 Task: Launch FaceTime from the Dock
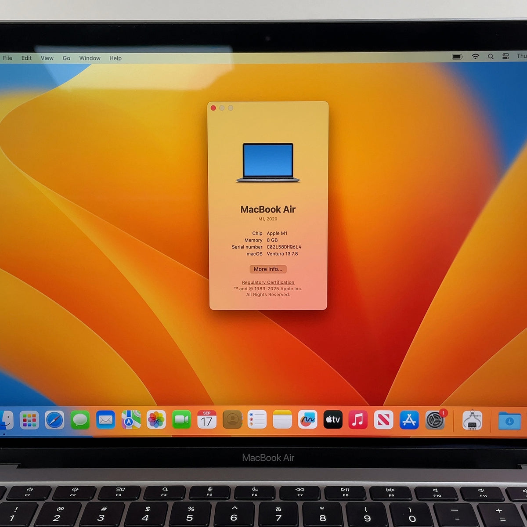(181, 420)
